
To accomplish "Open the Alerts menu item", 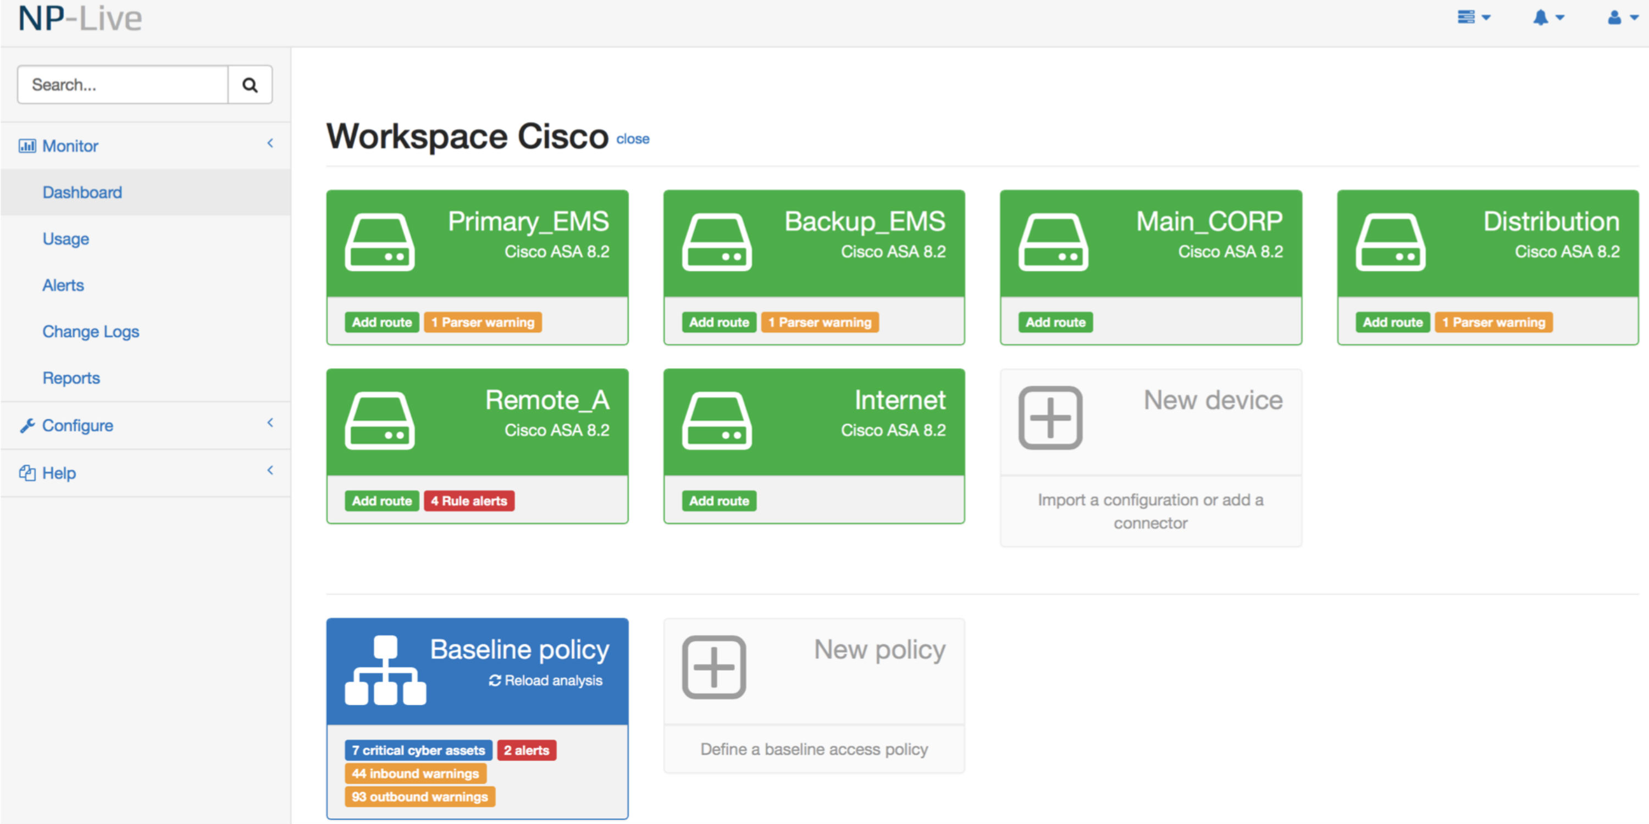I will pyautogui.click(x=63, y=285).
